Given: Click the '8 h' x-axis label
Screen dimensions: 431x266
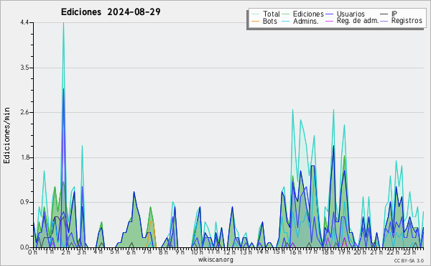Looking at the screenshot, I should (163, 252).
